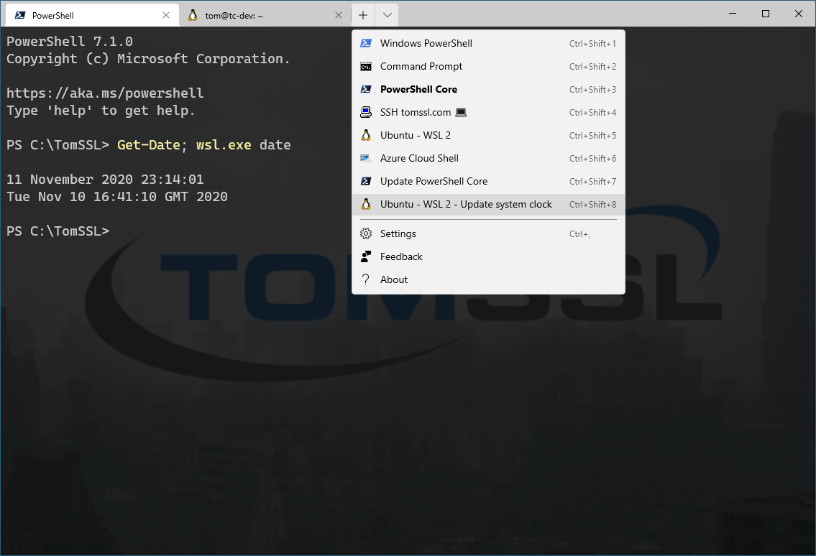The image size is (816, 556).
Task: Click the Command Prompt icon in menu
Action: point(366,66)
